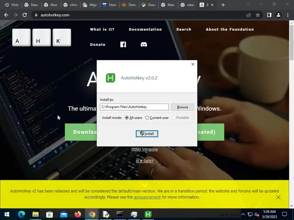Viewport: 294px width, 220px height.
Task: Open the network status tray icon
Action: click(250, 214)
